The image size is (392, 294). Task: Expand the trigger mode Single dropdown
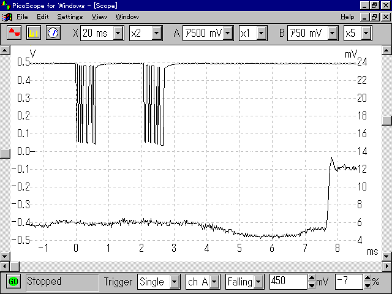pyautogui.click(x=175, y=282)
